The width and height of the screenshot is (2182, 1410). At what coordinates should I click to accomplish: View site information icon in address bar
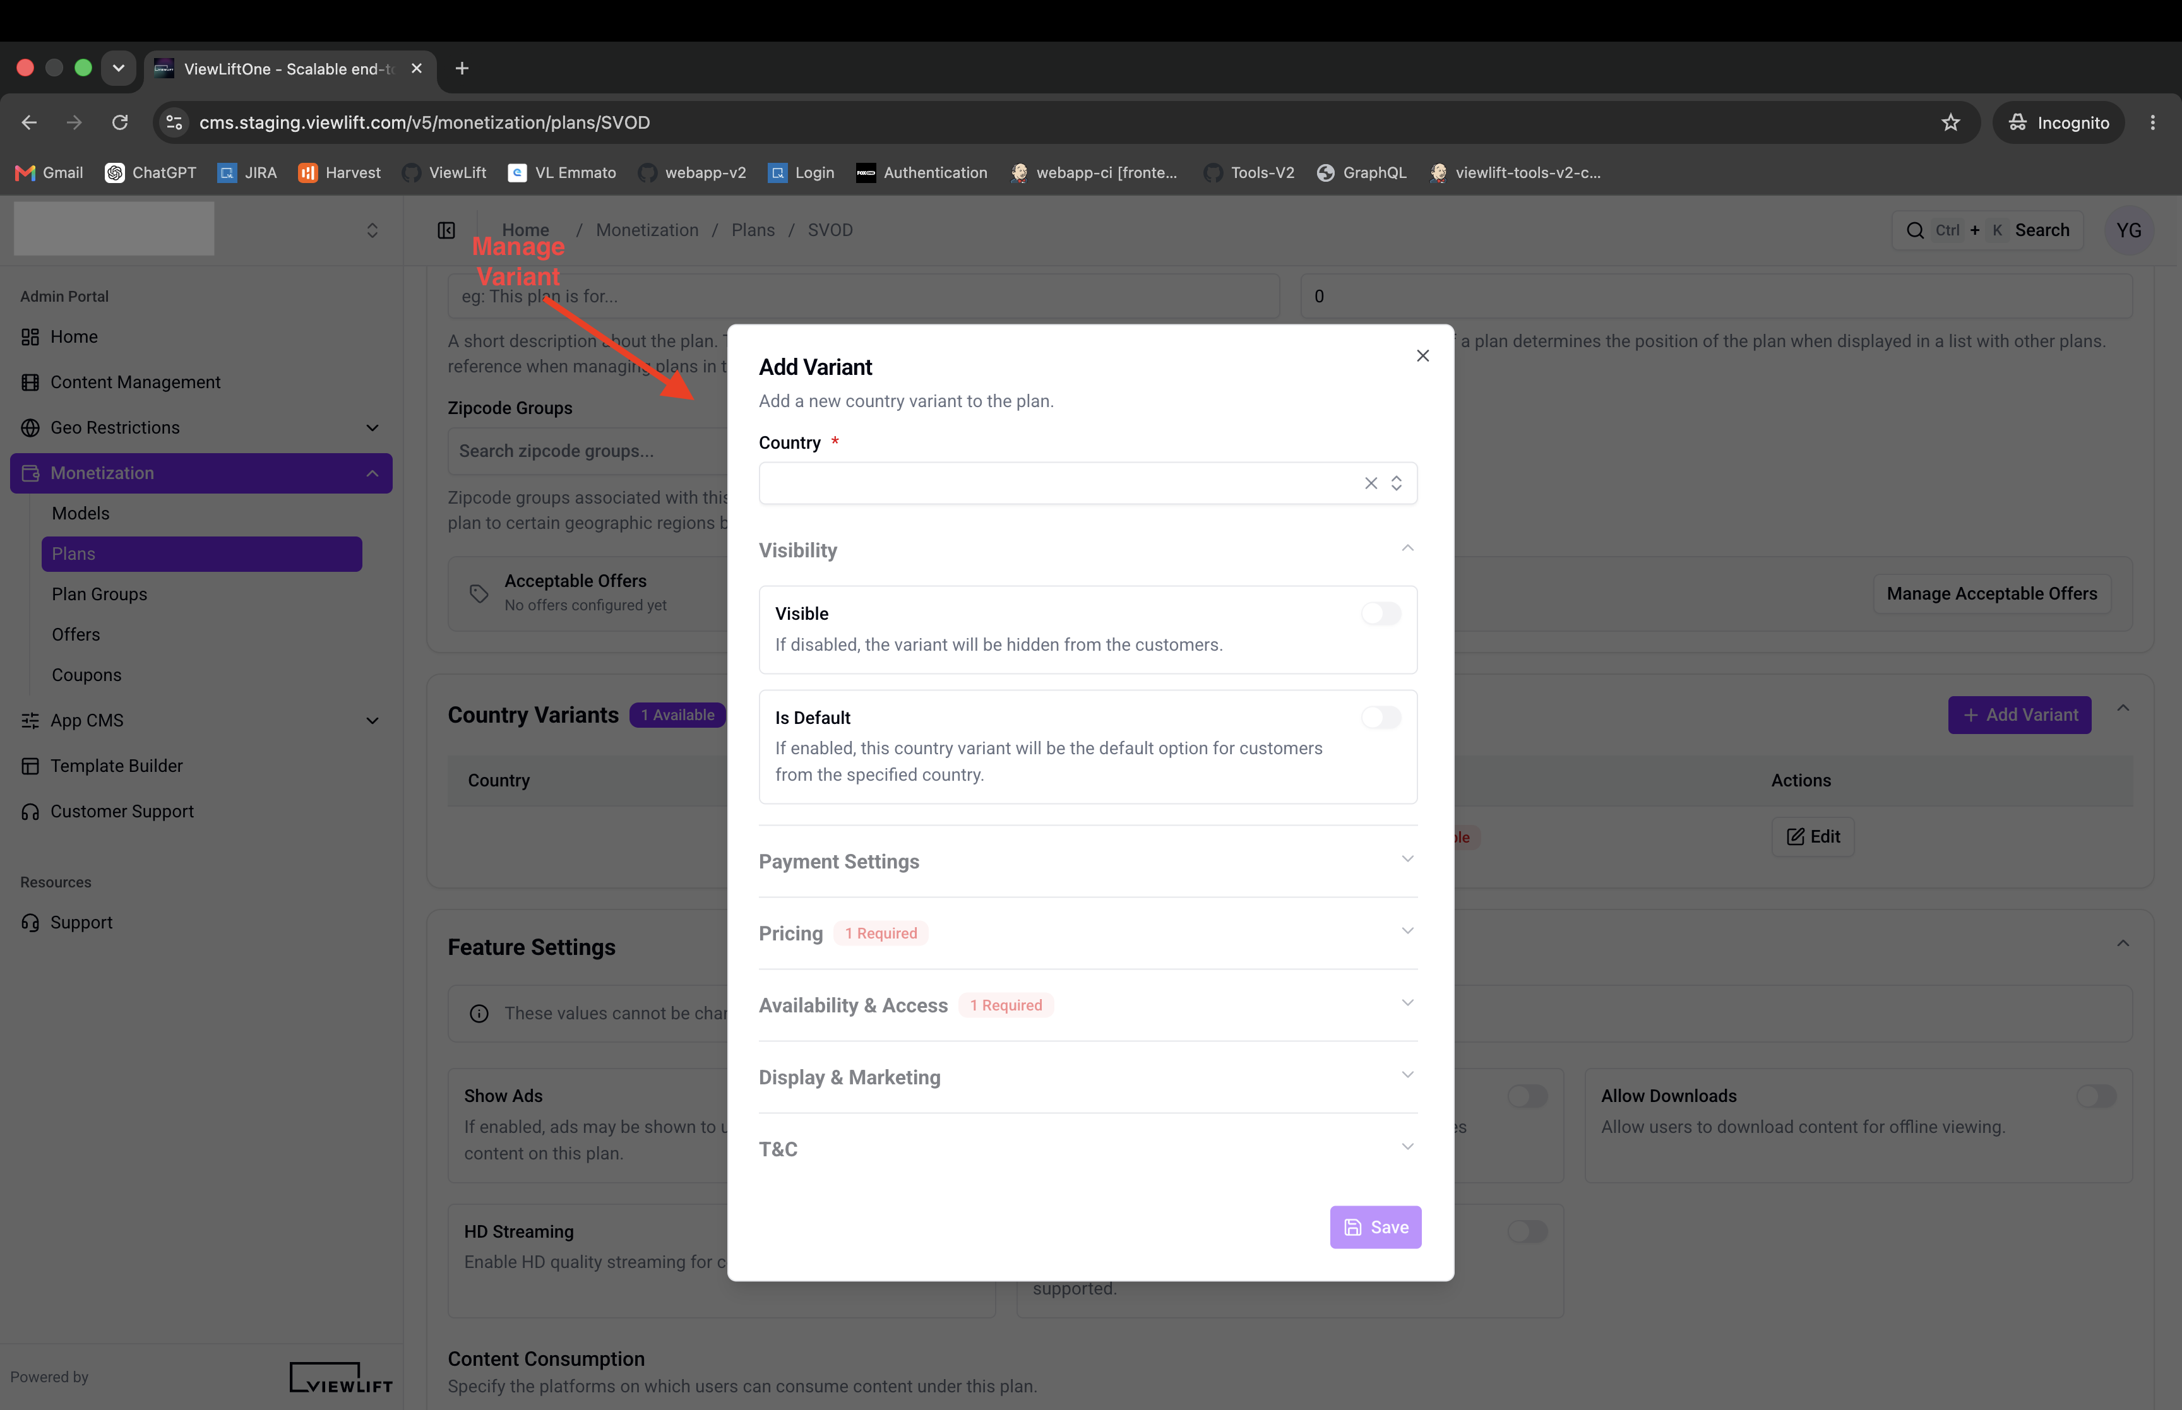click(x=174, y=122)
